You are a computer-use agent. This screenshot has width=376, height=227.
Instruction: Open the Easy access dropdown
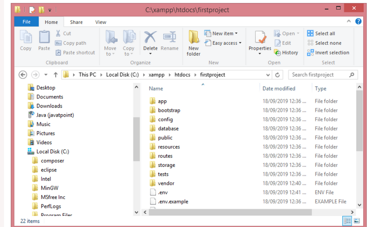[223, 43]
